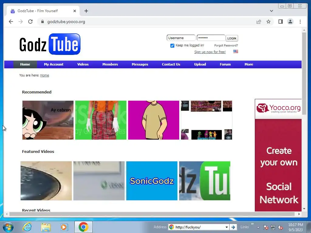Open the Contact Us menu item
Viewport: 311px width, 233px height.
pos(171,64)
